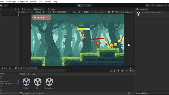Click the Search by Type icon

coord(115,71)
